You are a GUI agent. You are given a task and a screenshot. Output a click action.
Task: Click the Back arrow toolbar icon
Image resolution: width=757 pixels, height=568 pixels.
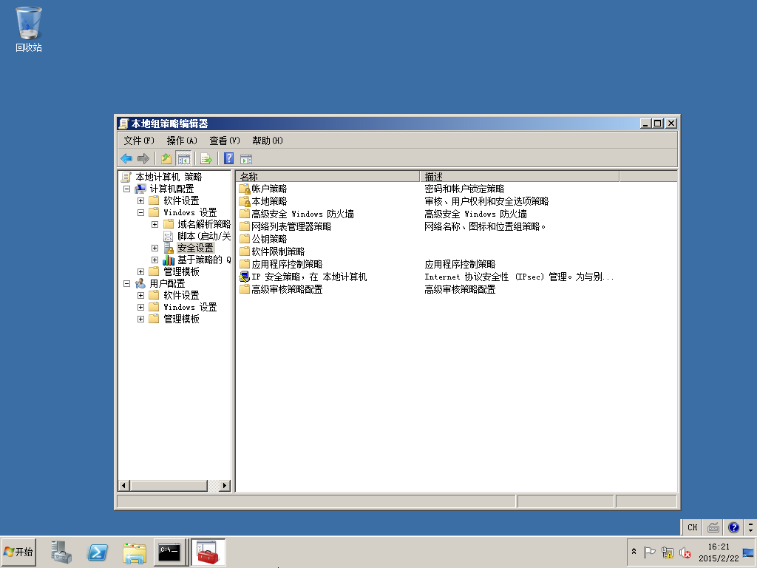pyautogui.click(x=126, y=158)
